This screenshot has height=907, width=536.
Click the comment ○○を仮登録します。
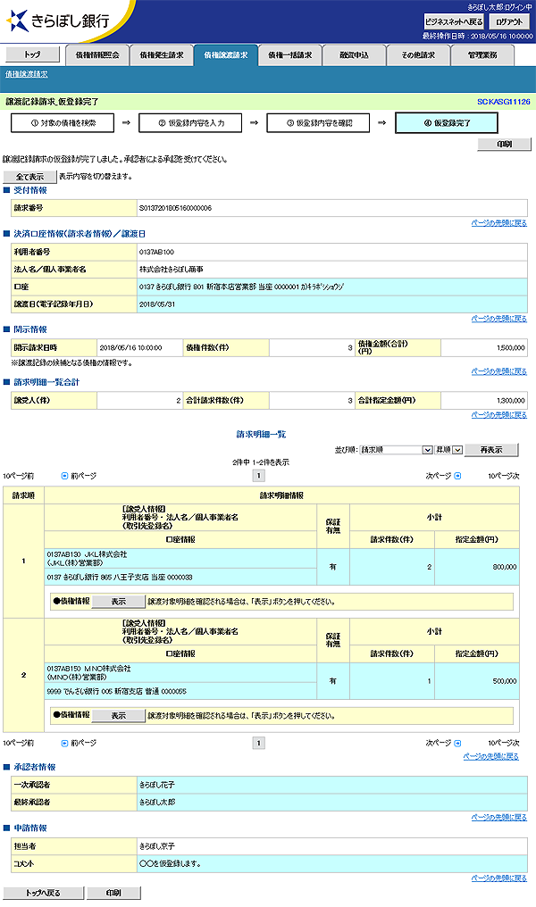[x=170, y=863]
